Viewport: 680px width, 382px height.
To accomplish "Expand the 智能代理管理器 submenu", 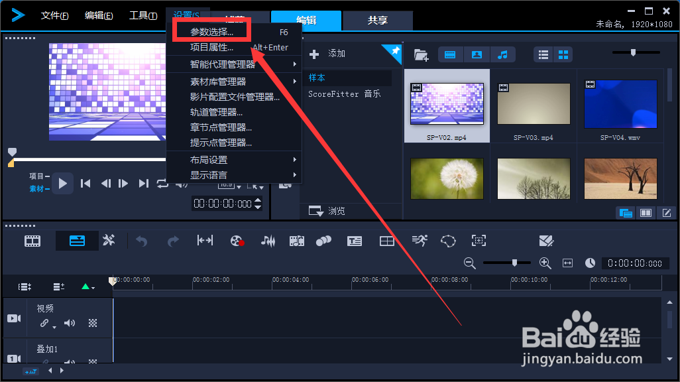I will point(234,64).
